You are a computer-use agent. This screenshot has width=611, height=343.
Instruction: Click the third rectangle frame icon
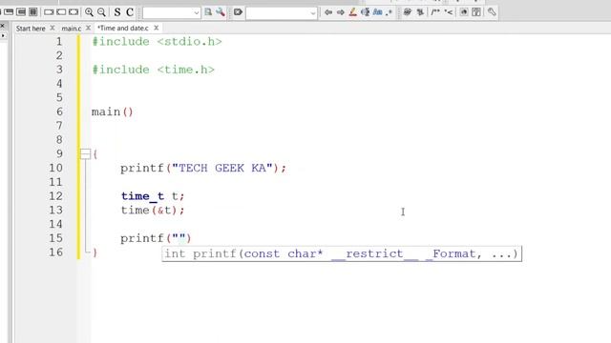(x=74, y=12)
